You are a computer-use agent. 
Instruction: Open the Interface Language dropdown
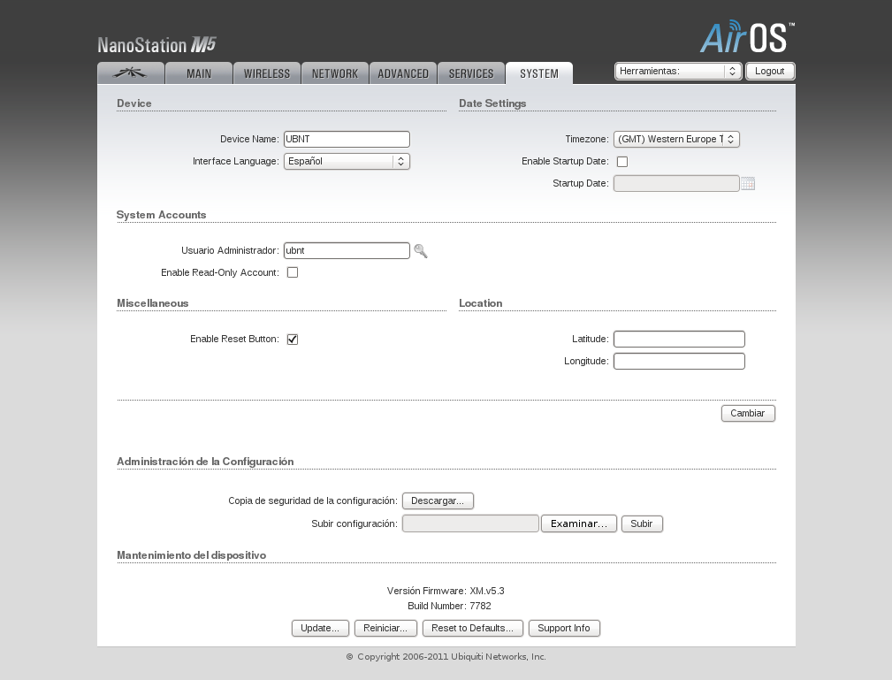coord(347,162)
